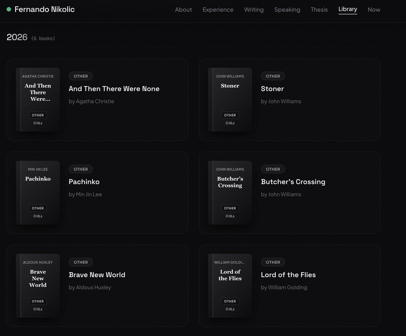
Task: Open the Brave New World book cover
Action: click(38, 286)
